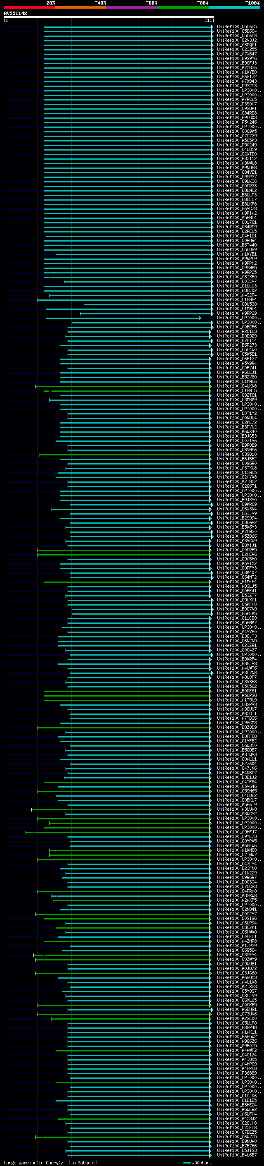Click the purple ~60% legend segment
Screen dimensions: 264x1166
(x=132, y=7)
